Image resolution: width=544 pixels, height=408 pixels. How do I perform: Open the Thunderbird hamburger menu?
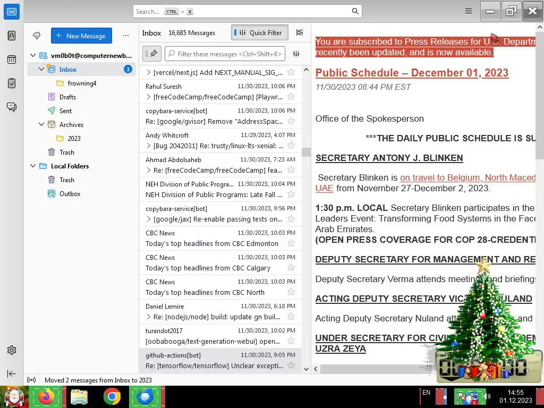click(x=469, y=11)
